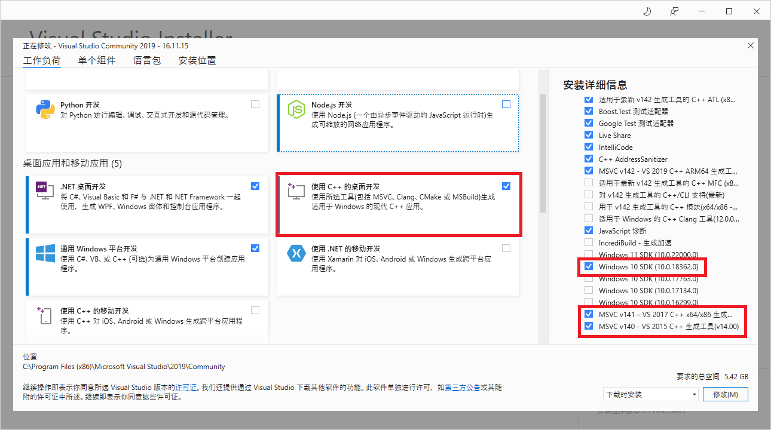Click the 修改(M) button
Screen dimensions: 771x430
pos(726,395)
